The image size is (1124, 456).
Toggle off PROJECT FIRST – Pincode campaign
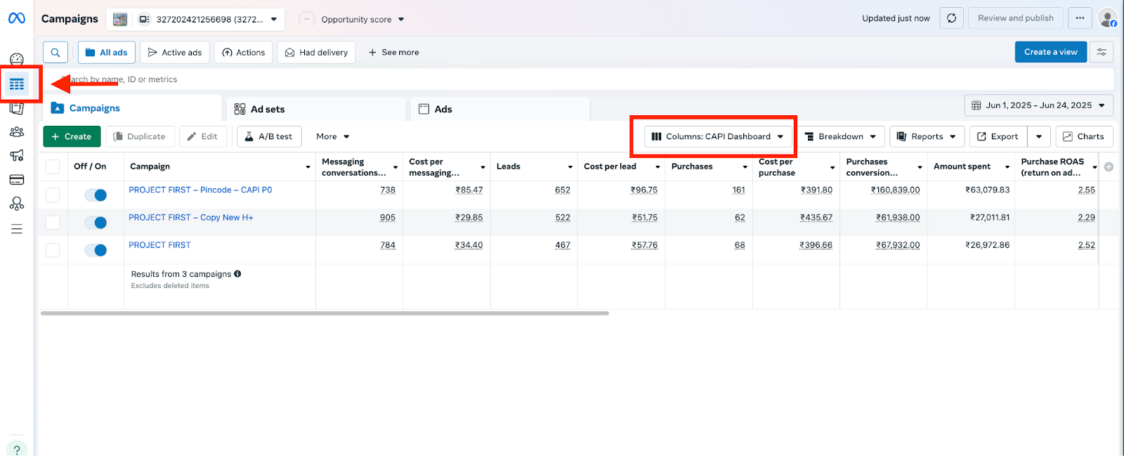96,195
